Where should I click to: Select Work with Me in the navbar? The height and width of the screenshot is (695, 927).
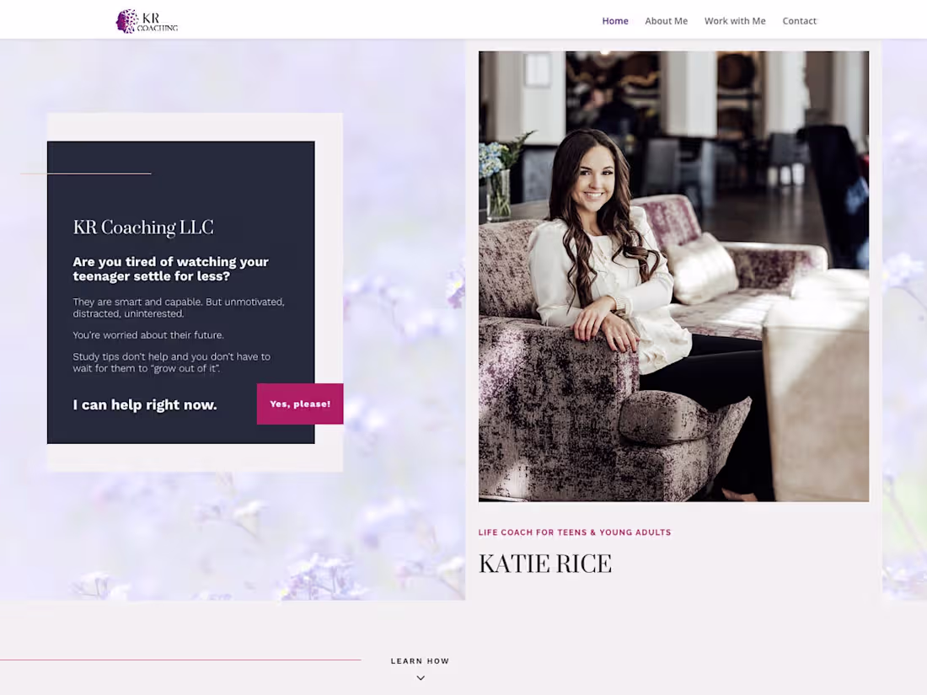(x=735, y=20)
